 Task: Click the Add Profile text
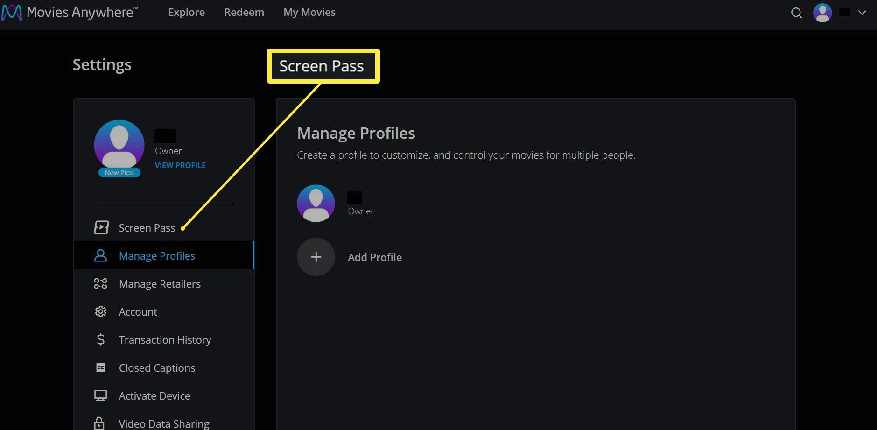coord(375,257)
